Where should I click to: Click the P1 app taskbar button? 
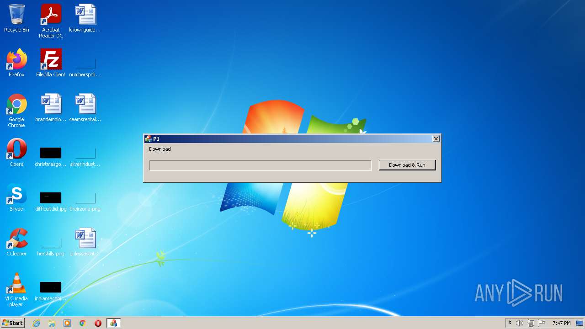tap(113, 323)
